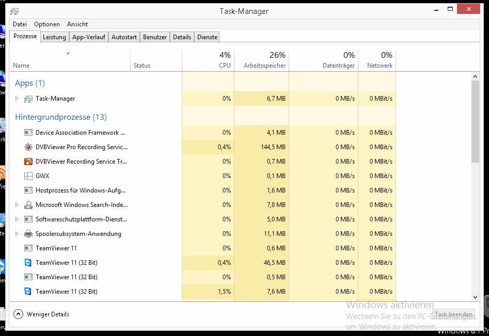Switch to the Autostart tab

coord(124,37)
